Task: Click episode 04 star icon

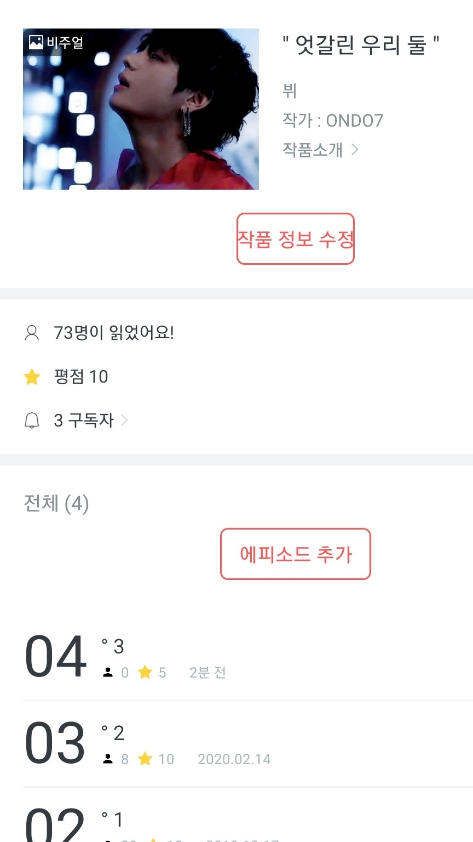Action: 145,672
